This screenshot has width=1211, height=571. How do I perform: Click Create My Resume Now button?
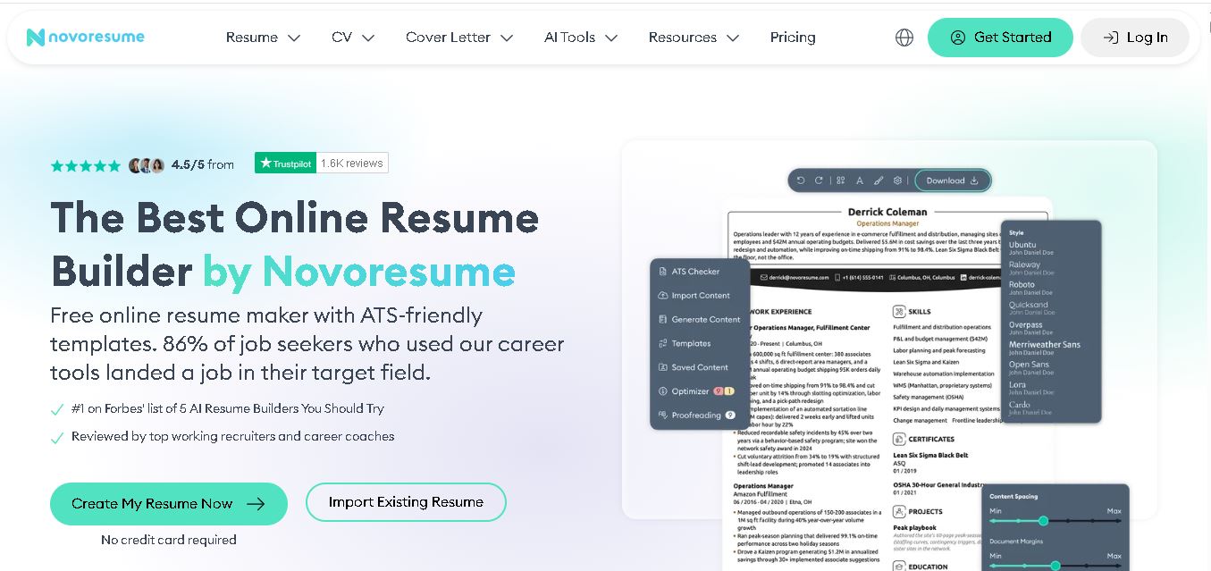(169, 504)
